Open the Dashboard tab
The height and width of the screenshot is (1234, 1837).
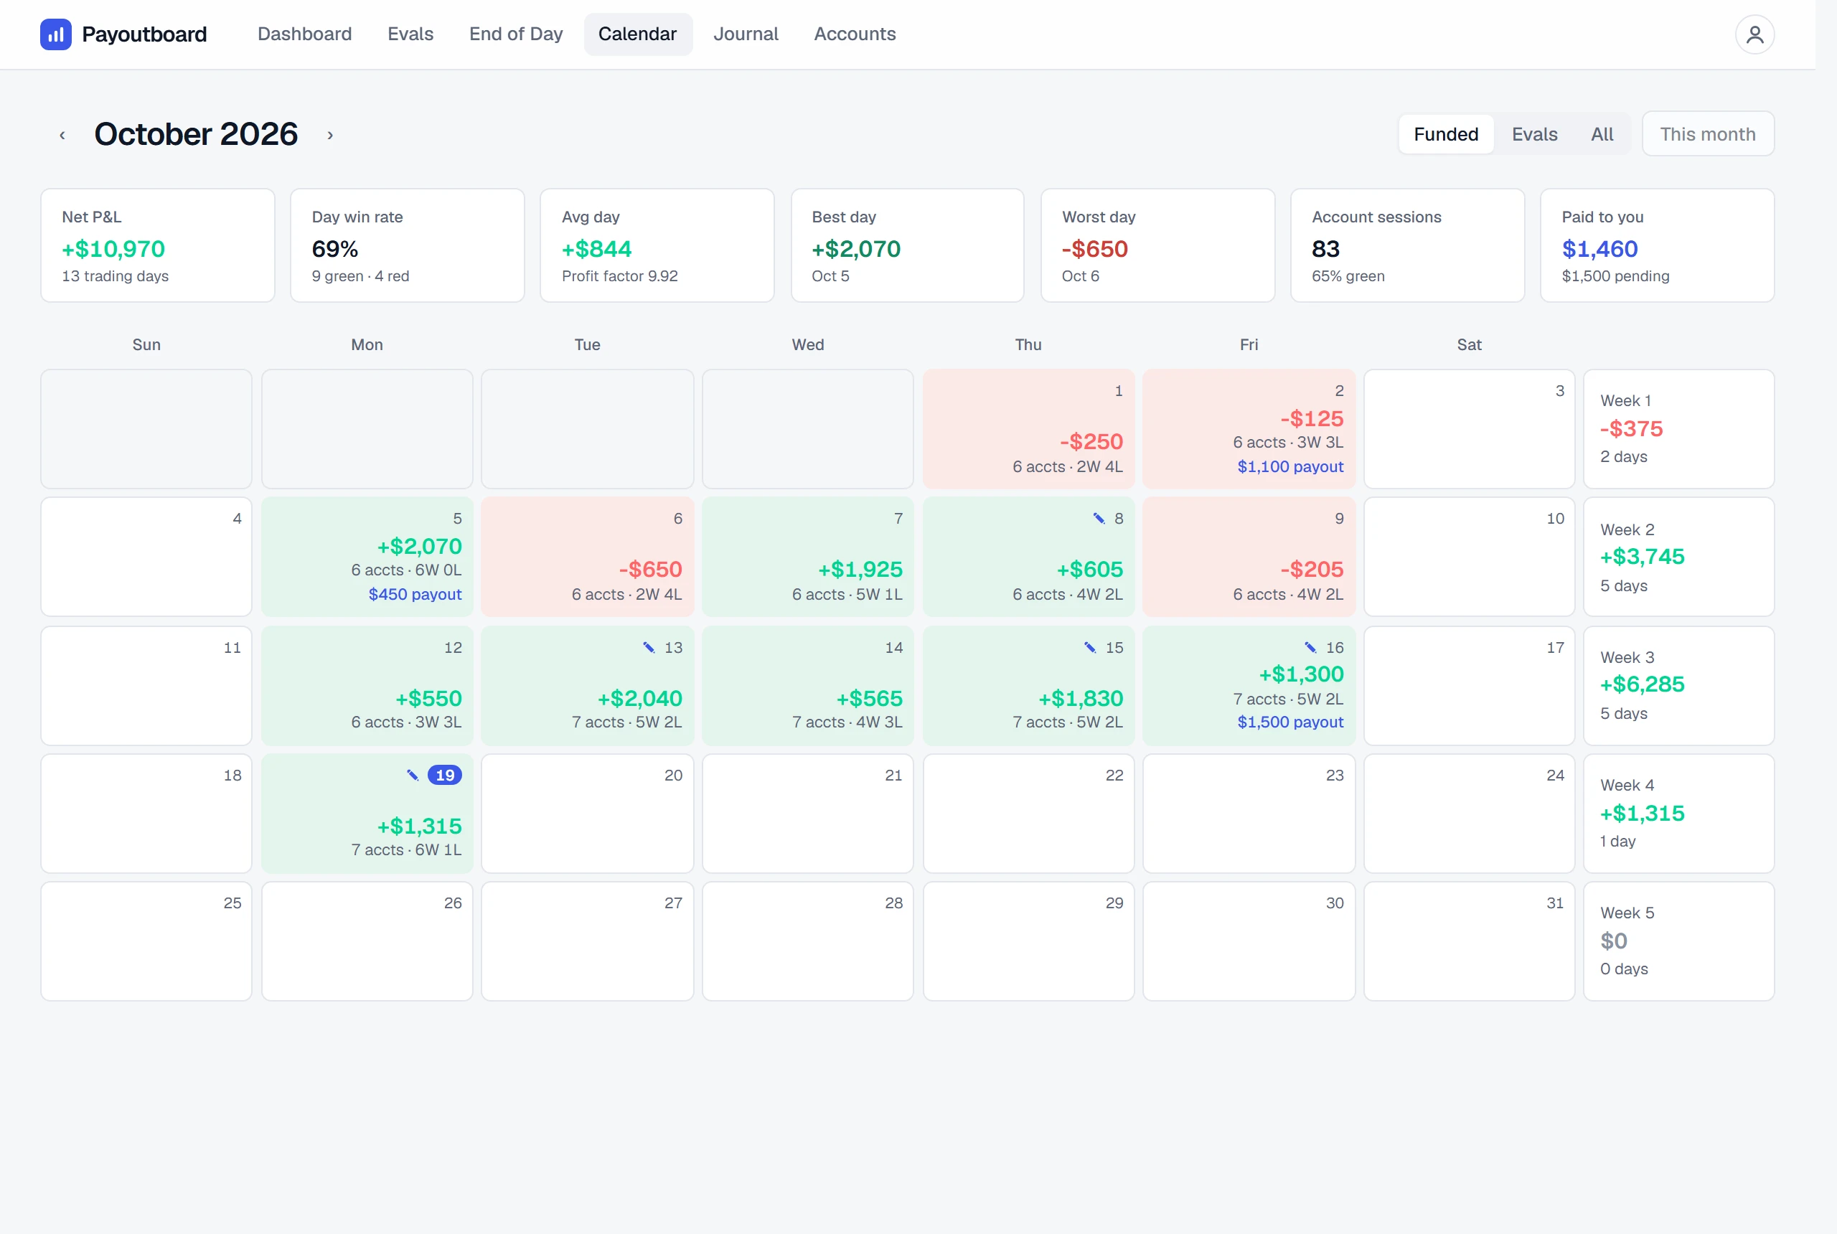point(304,34)
